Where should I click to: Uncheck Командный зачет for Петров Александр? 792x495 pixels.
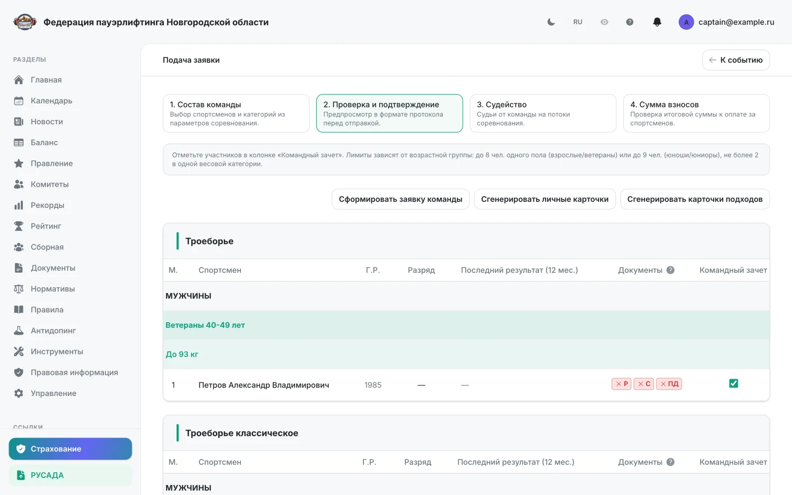[x=734, y=383]
